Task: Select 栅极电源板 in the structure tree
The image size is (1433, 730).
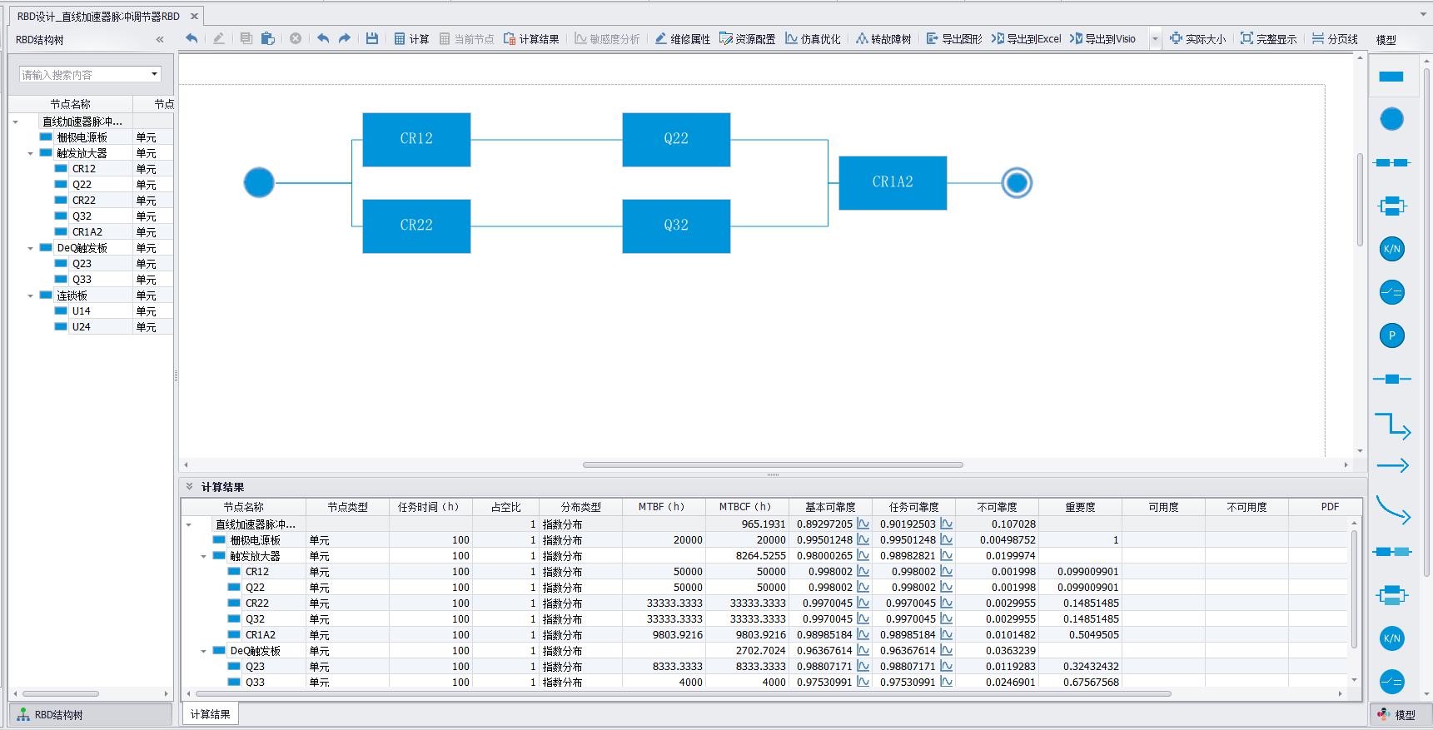Action: click(x=82, y=137)
